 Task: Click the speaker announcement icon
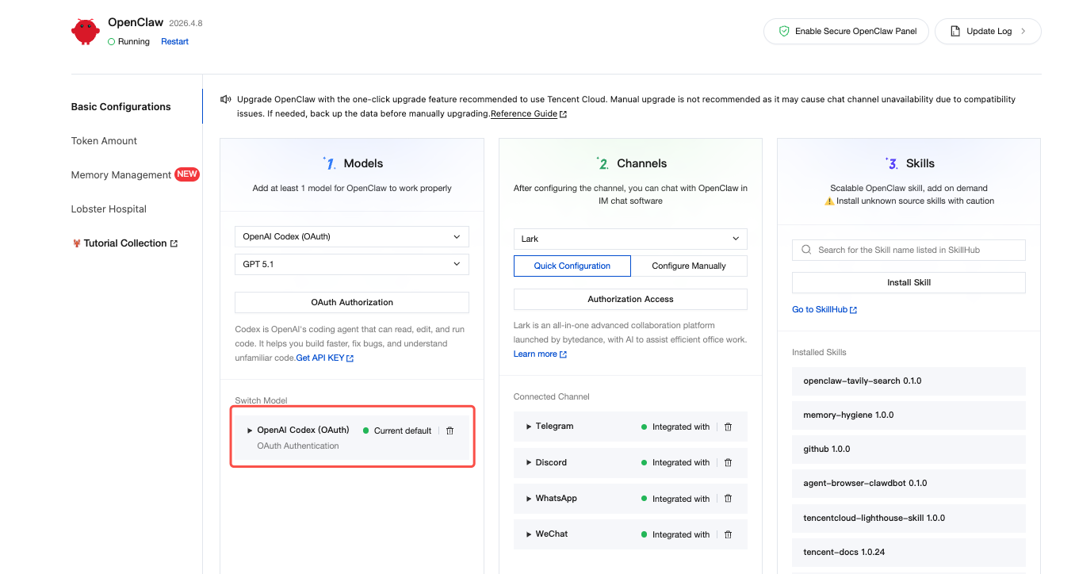(226, 100)
